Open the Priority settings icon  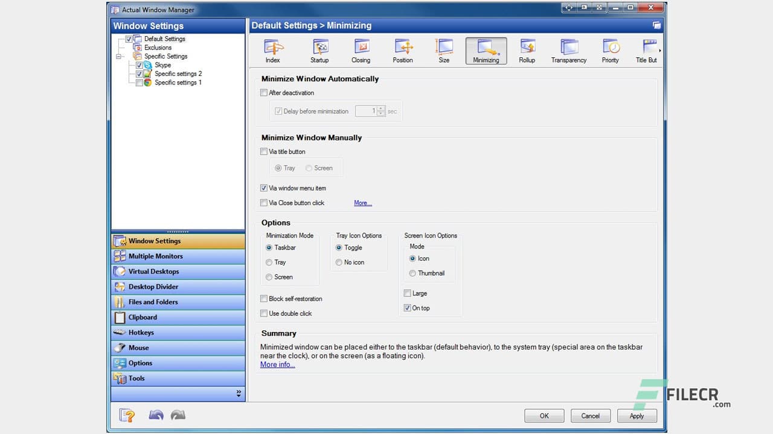610,51
